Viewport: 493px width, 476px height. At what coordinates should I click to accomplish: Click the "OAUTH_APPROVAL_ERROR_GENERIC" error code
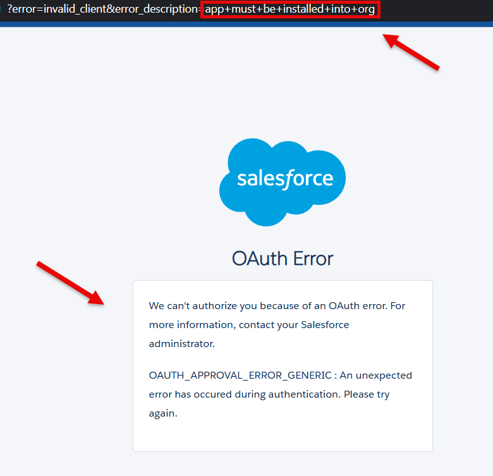coord(240,375)
